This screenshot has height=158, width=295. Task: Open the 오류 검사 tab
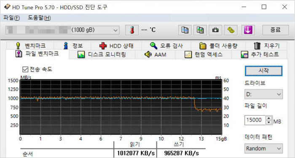pos(166,46)
